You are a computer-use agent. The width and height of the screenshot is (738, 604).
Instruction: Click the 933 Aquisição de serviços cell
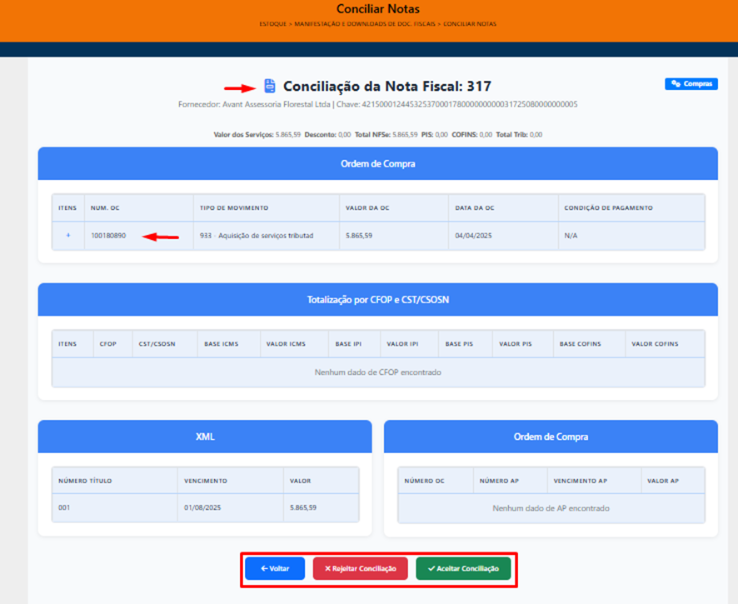coord(257,236)
